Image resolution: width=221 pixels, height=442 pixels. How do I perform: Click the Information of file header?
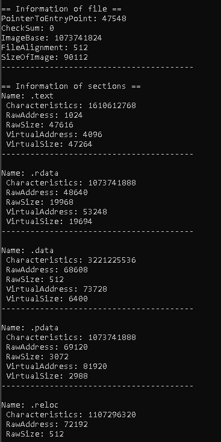61,9
